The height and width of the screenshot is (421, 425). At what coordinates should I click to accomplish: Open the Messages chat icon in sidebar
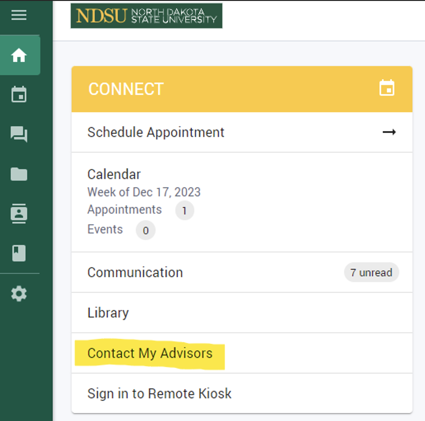click(19, 135)
